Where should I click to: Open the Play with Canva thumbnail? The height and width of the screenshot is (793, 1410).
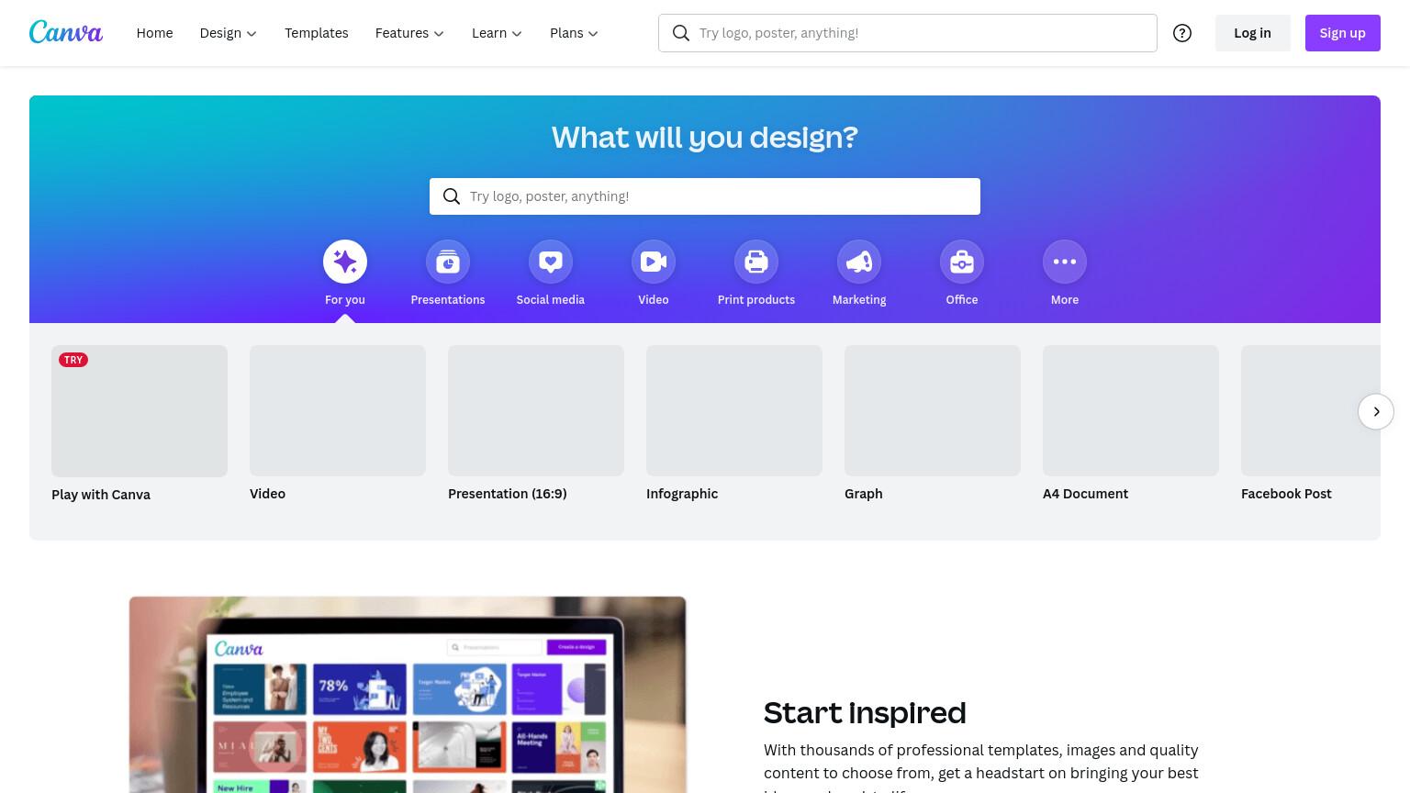point(140,411)
